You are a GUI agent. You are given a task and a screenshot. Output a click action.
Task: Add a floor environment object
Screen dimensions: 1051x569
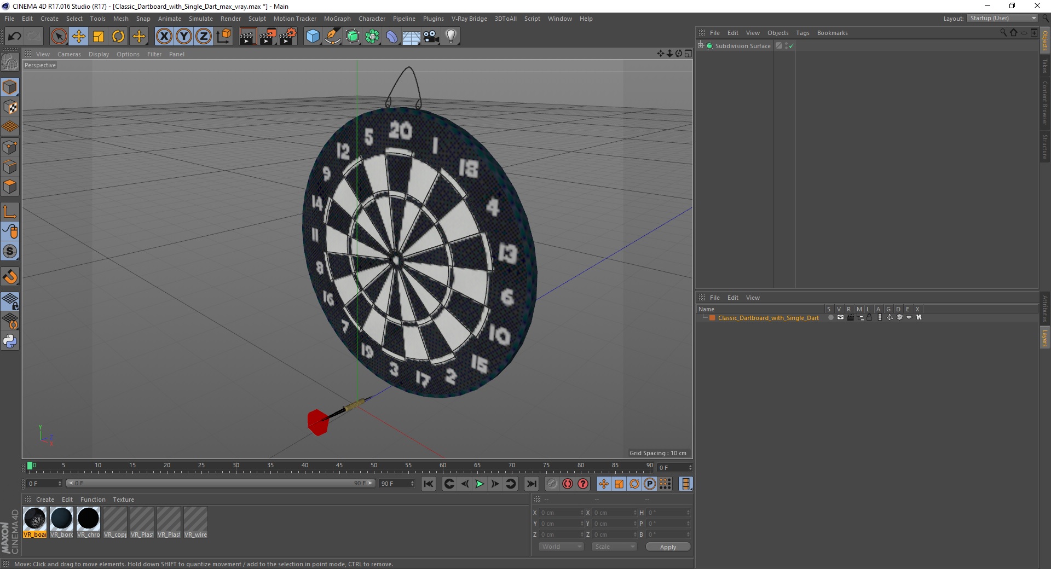coord(412,37)
